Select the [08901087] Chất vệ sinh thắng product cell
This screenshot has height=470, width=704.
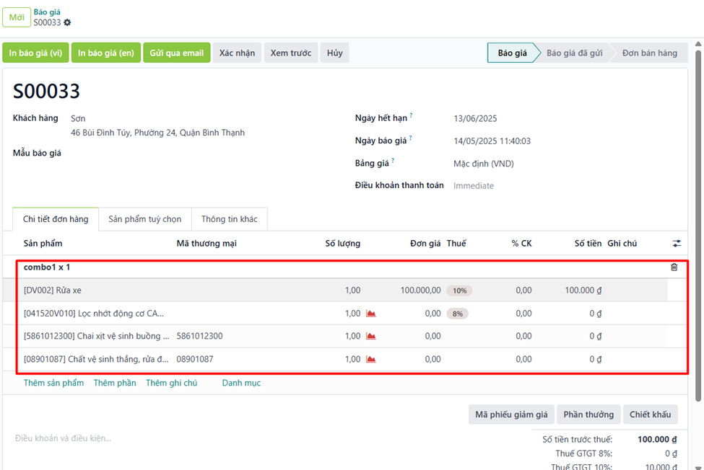pos(96,359)
